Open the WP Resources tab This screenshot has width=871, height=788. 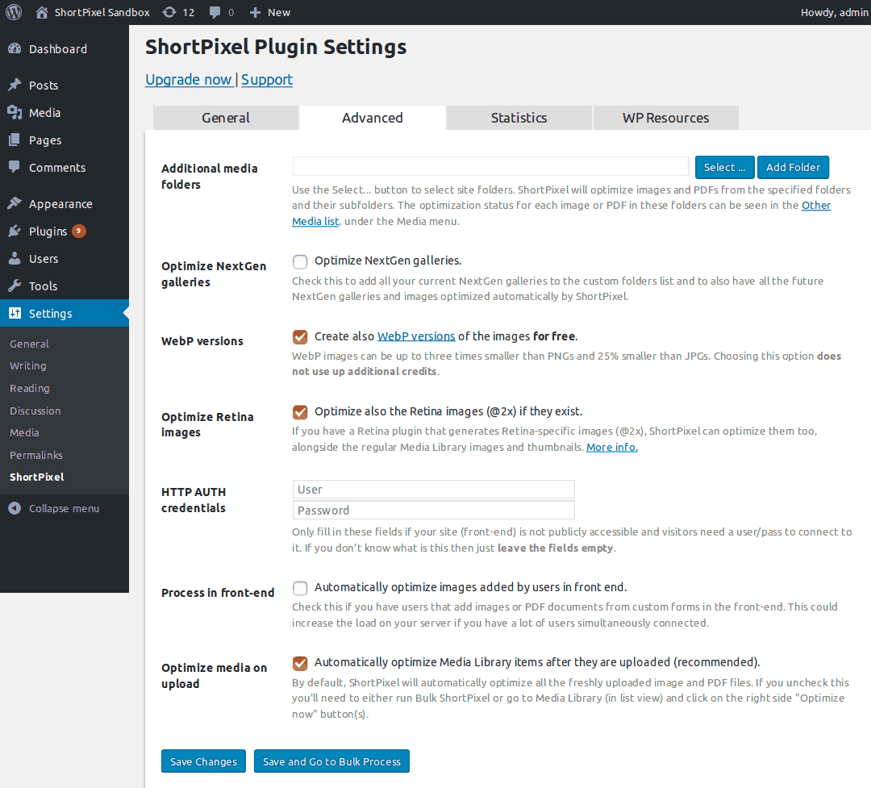click(665, 118)
